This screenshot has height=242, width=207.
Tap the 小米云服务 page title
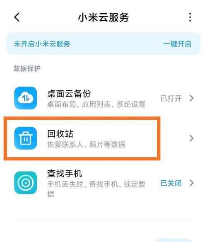click(103, 17)
